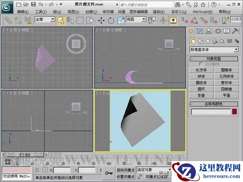Open the 编辑(E) menu
The height and width of the screenshot is (182, 243).
(x=23, y=12)
